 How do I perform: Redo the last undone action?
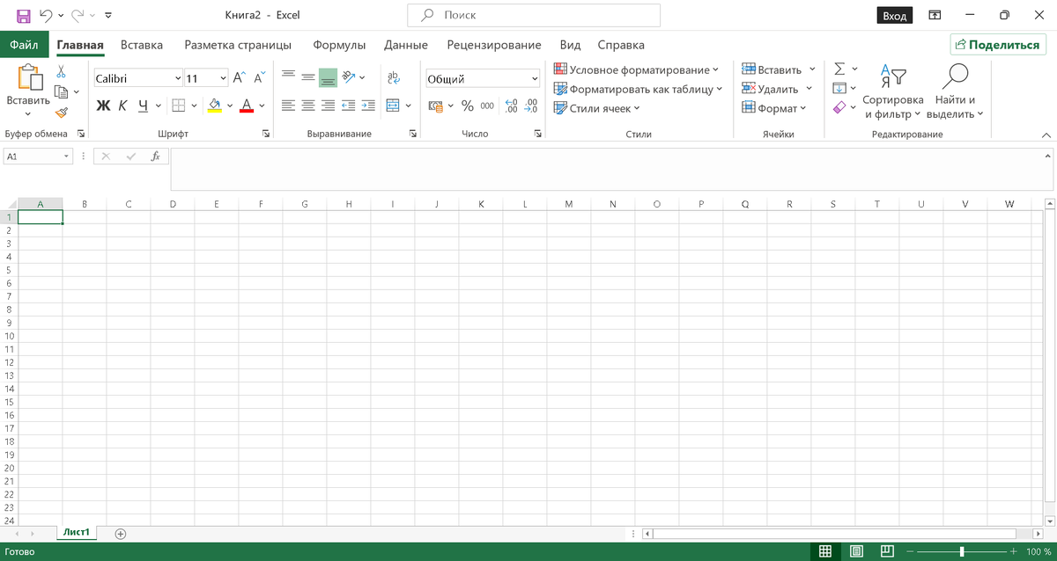pos(77,15)
